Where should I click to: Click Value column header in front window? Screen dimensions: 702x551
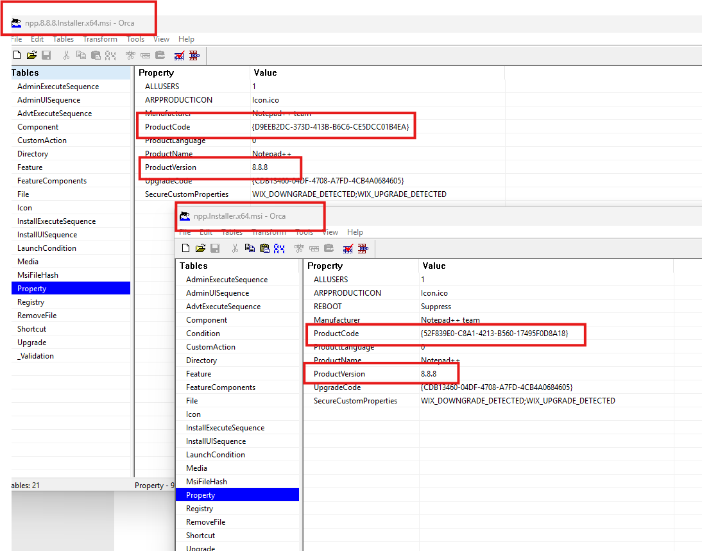pos(434,266)
